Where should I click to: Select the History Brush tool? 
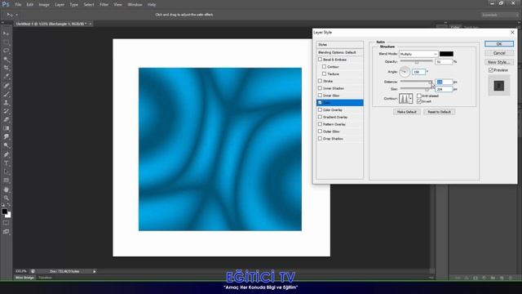pos(6,111)
